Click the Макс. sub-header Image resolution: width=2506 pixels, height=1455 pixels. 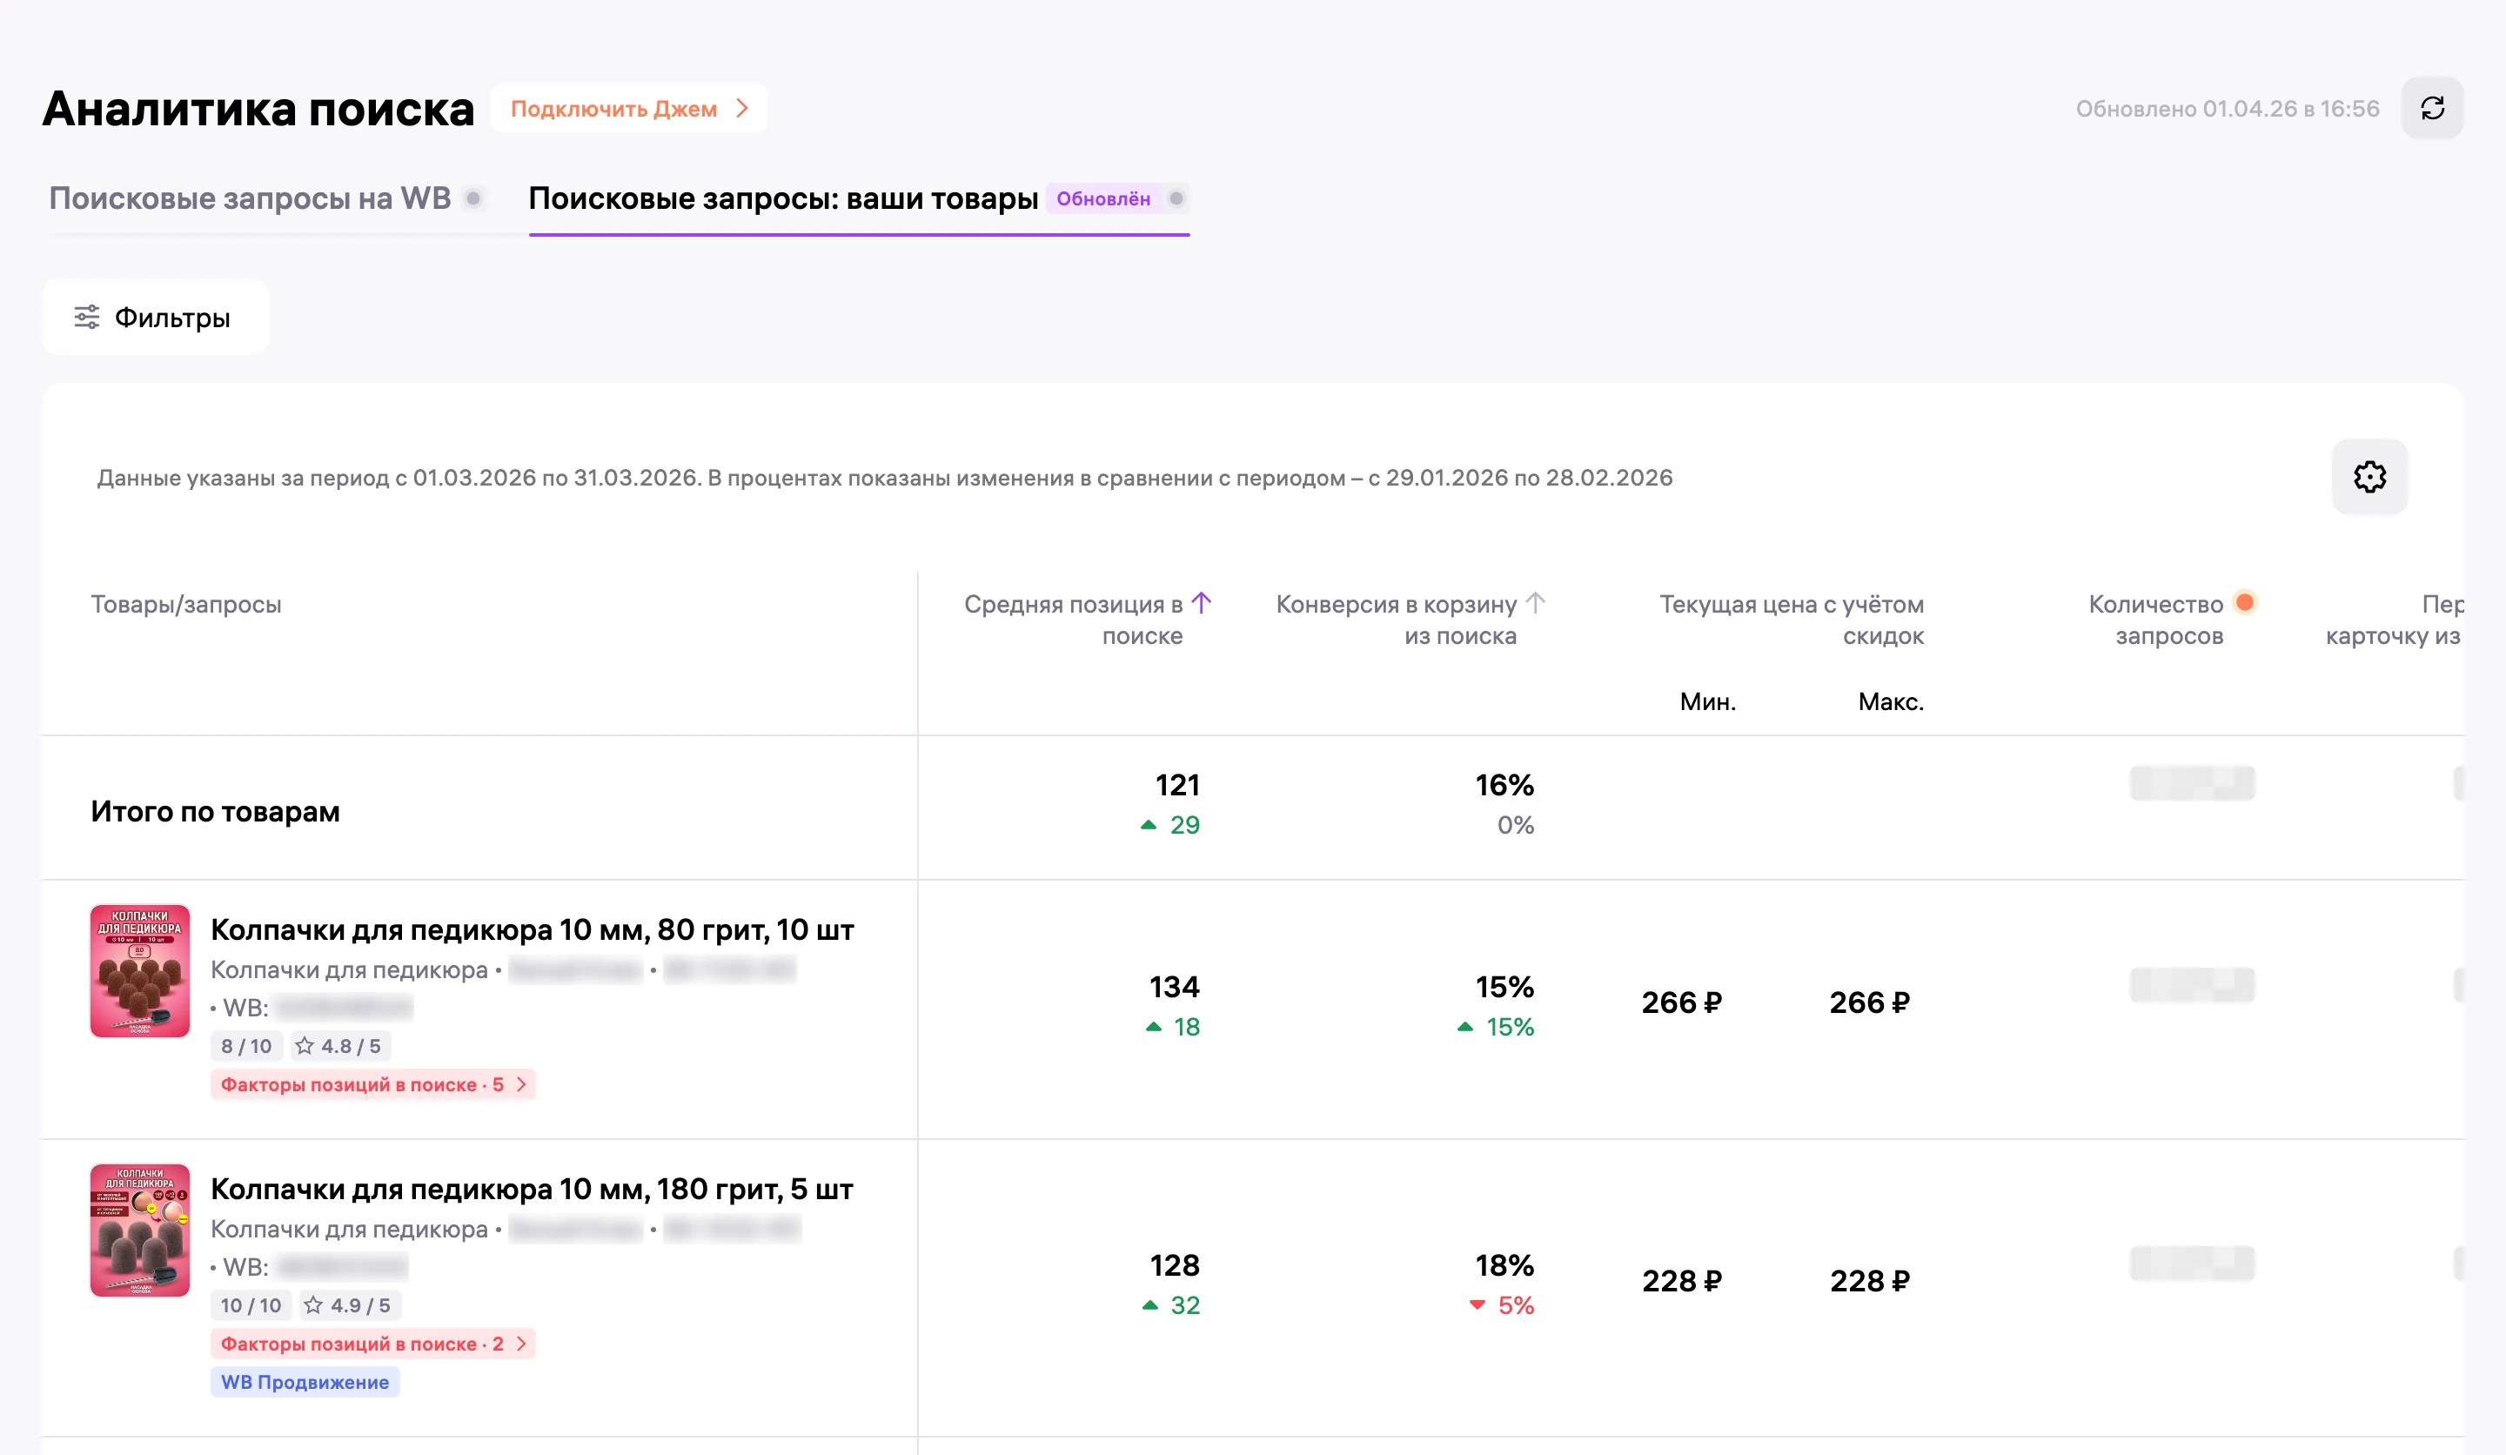pos(1891,702)
